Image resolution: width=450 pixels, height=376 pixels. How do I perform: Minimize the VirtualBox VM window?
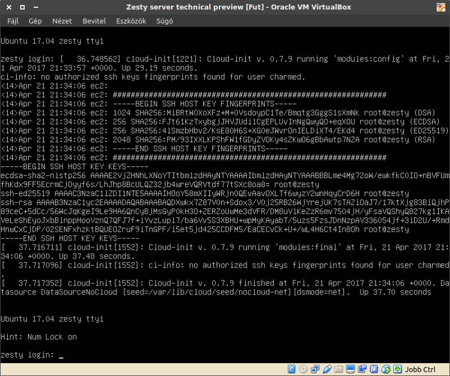(36, 7)
